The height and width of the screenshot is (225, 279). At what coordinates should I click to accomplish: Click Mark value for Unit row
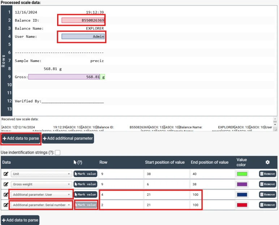click(85, 174)
